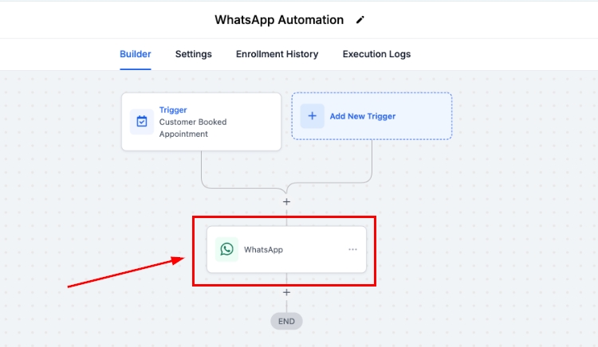Click the WhatsApp Automation title text

(279, 20)
